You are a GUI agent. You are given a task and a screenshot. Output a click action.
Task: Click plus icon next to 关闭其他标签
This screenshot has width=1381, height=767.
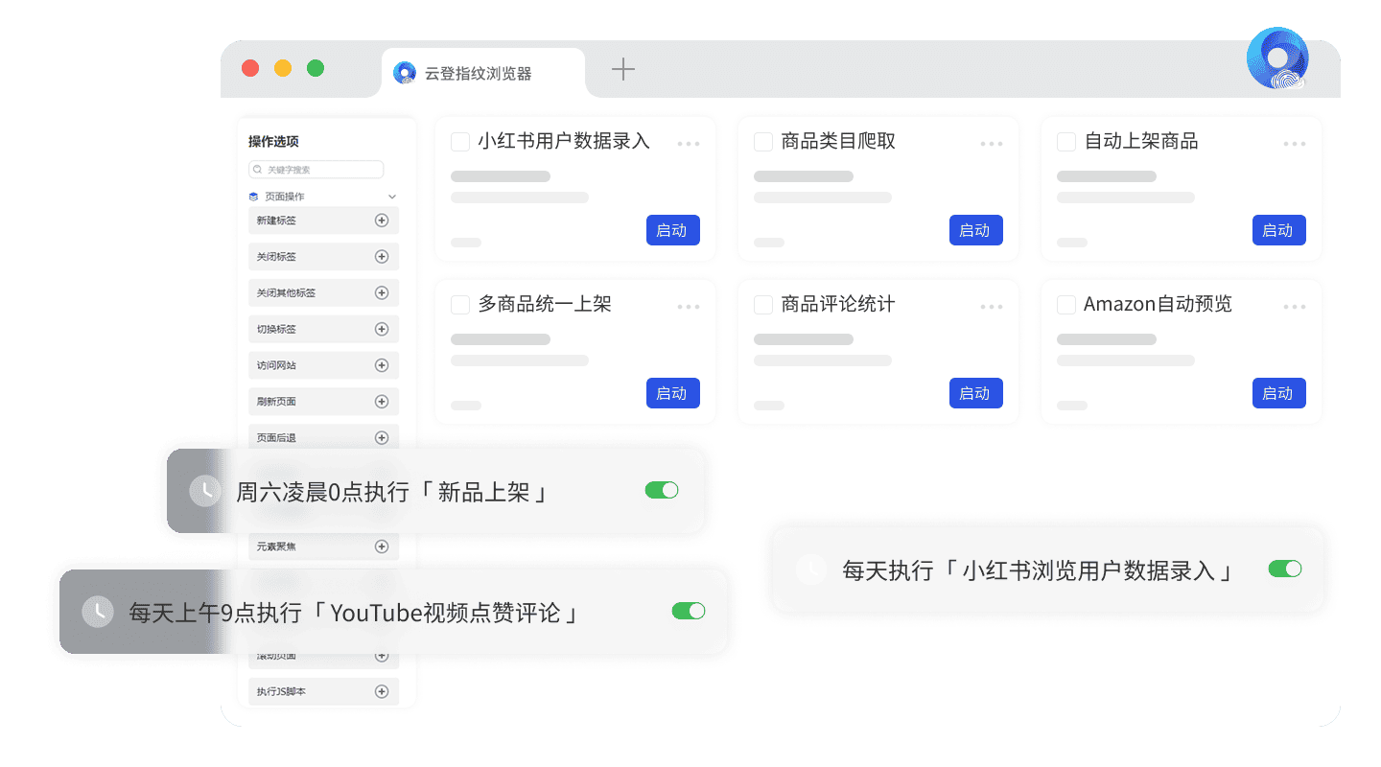381,293
